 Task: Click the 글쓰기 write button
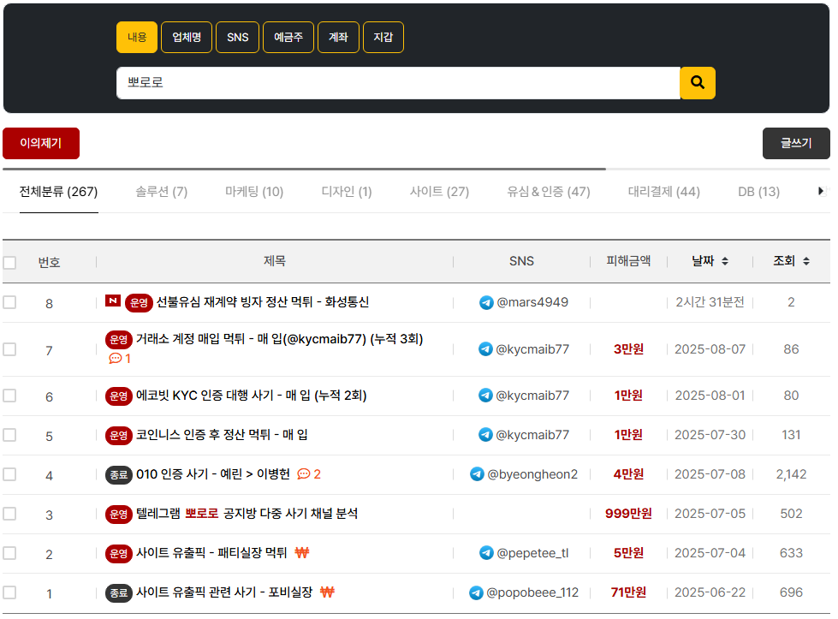pyautogui.click(x=796, y=143)
